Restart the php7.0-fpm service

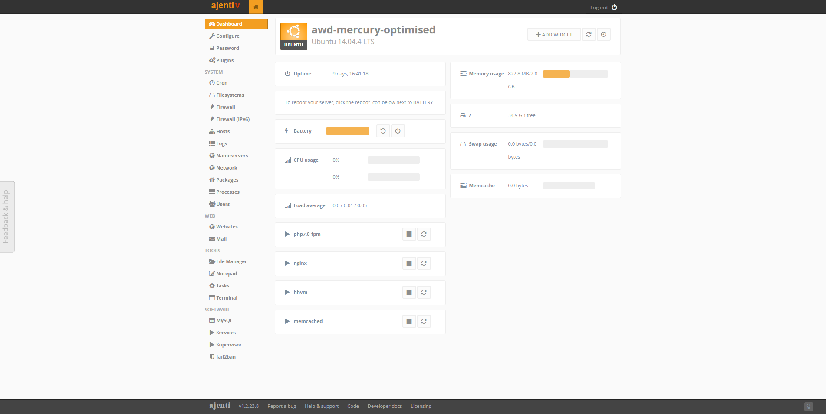[424, 234]
